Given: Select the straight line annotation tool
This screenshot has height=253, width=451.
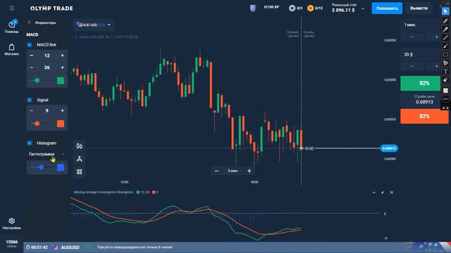Looking at the screenshot, I should click(x=445, y=37).
